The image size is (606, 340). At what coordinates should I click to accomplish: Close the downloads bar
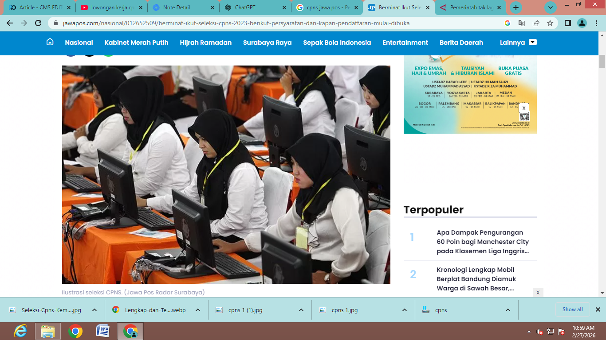point(598,309)
